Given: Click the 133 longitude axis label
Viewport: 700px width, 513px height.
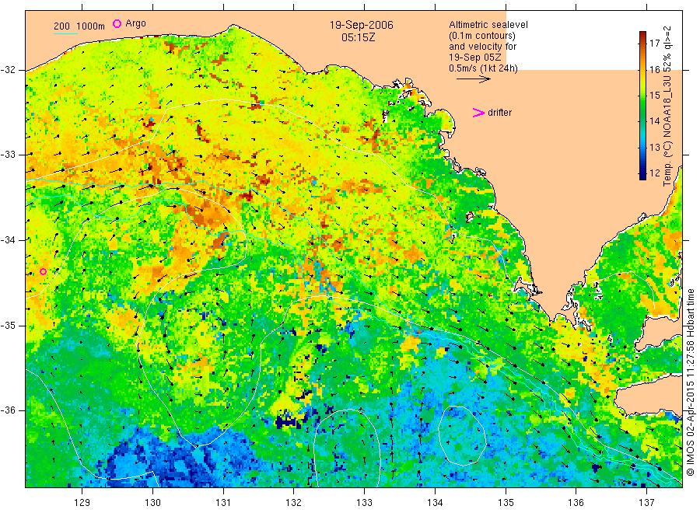Looking at the screenshot, I should [364, 503].
